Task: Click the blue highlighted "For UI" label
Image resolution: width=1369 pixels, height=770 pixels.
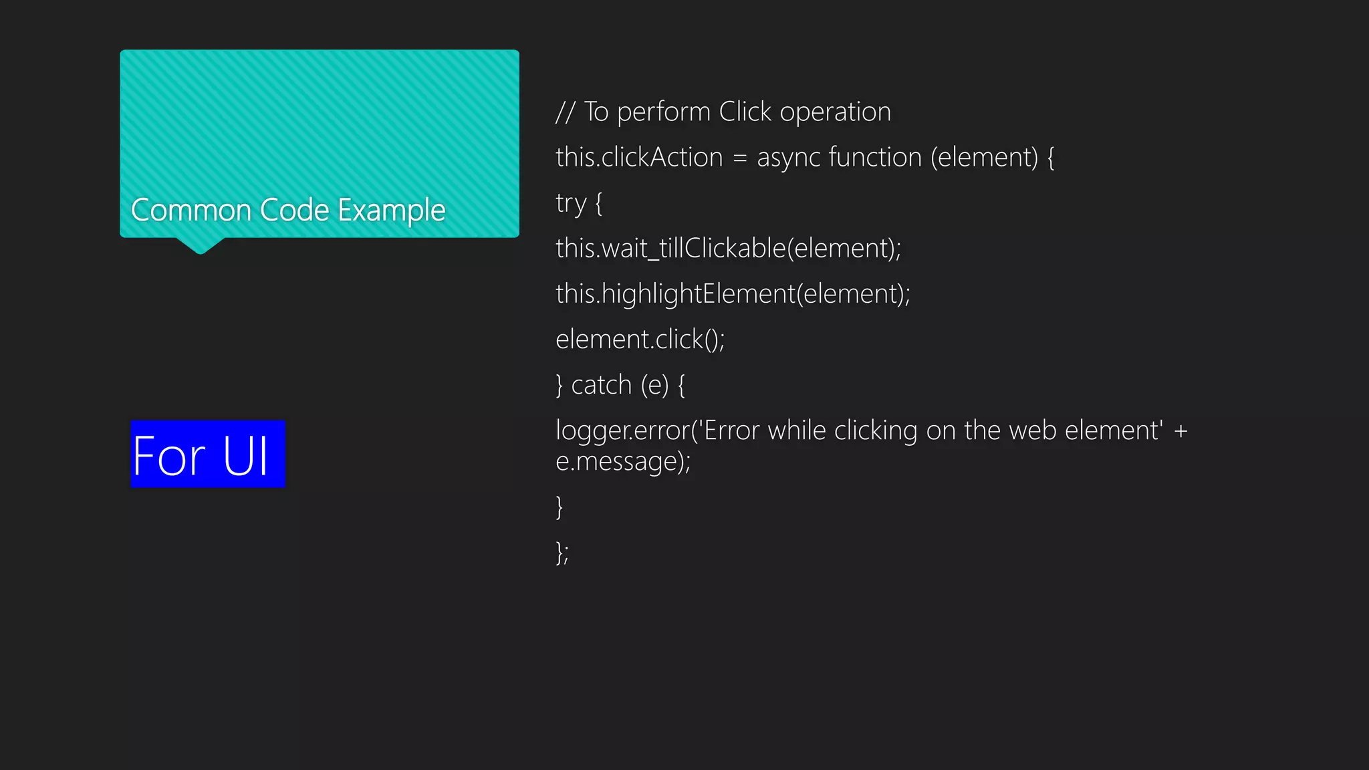Action: [x=207, y=455]
